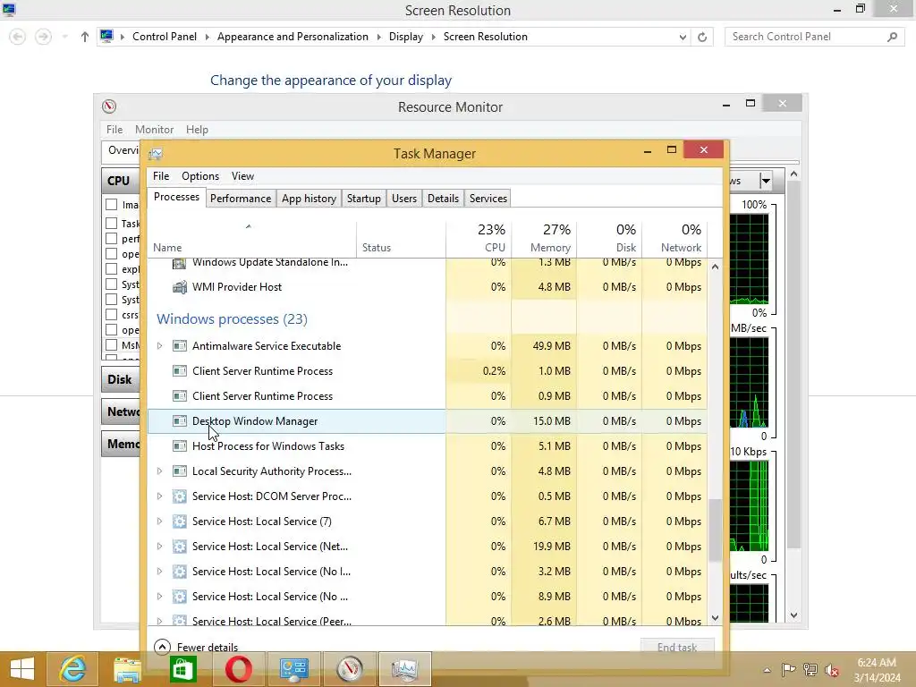Image resolution: width=916 pixels, height=687 pixels.
Task: Open the Action Center flag icon
Action: [x=788, y=670]
